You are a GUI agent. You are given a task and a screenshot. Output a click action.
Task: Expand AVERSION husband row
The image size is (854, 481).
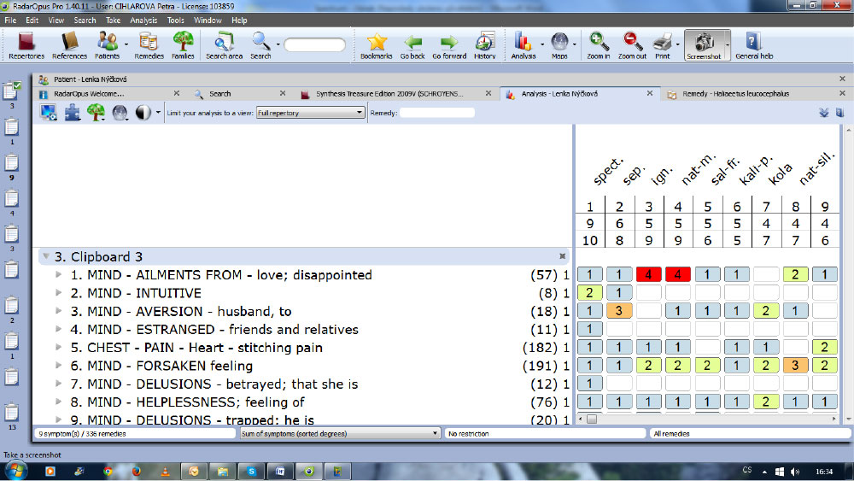[58, 311]
